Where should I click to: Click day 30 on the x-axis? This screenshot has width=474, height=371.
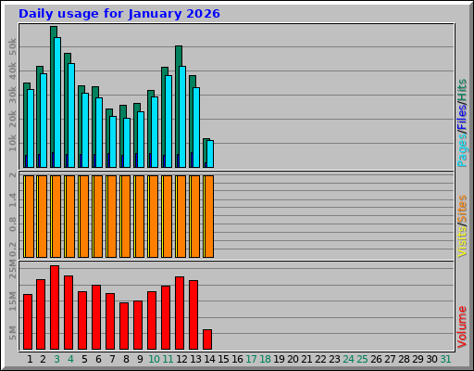coord(431,359)
